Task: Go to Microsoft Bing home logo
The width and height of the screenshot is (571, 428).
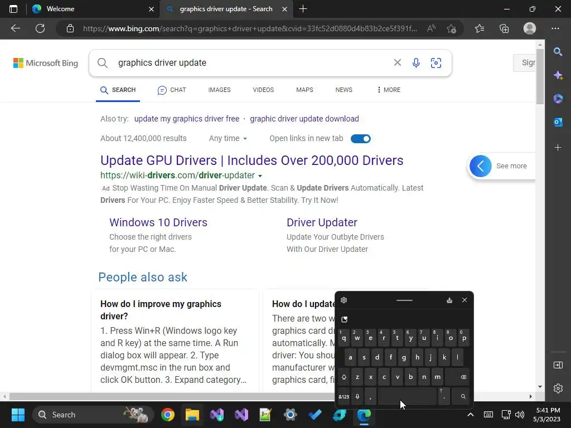Action: point(46,63)
